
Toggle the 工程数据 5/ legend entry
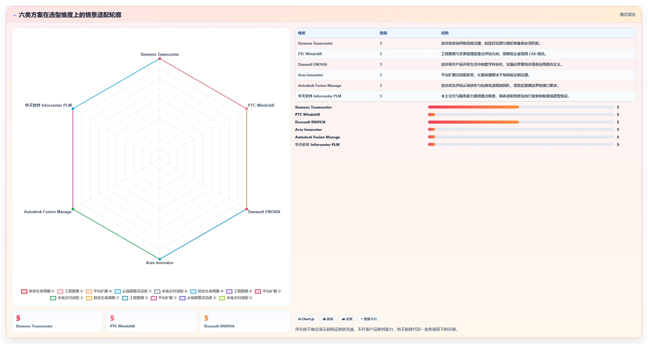(x=70, y=291)
